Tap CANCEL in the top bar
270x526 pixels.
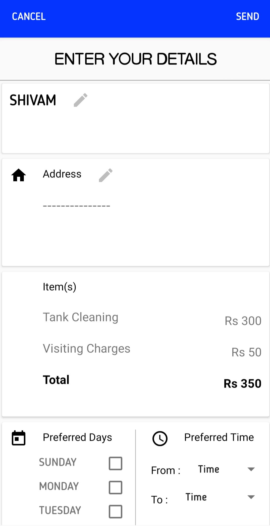tap(29, 17)
